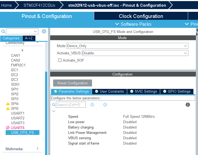Show parameter info with the i icon
Screen dimensions: 198x155
(188, 105)
